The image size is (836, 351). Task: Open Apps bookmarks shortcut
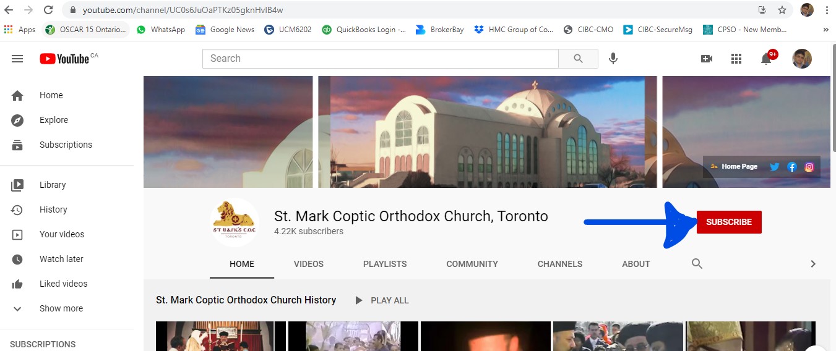tap(19, 29)
